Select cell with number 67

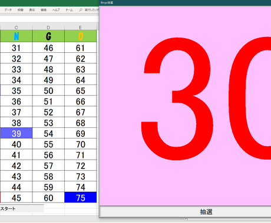81,112
